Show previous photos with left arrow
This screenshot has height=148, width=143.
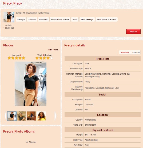tap(6, 116)
